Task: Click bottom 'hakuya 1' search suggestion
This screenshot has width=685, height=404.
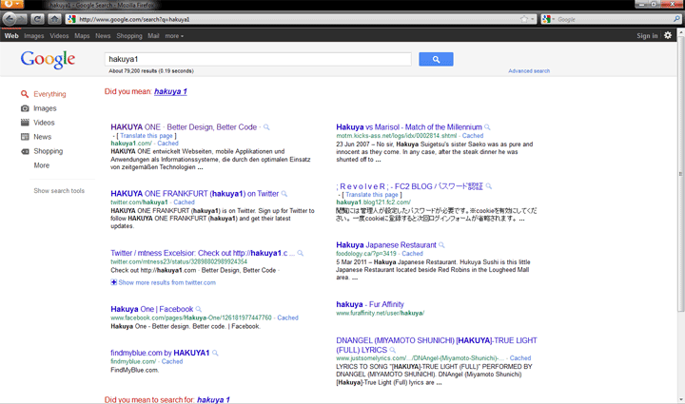Action: click(x=213, y=399)
